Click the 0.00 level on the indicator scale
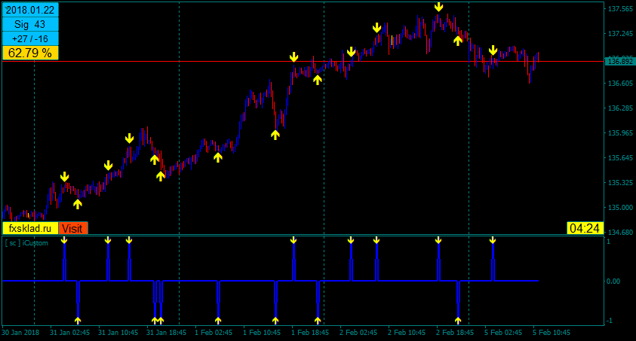This screenshot has height=341, width=636. (613, 281)
